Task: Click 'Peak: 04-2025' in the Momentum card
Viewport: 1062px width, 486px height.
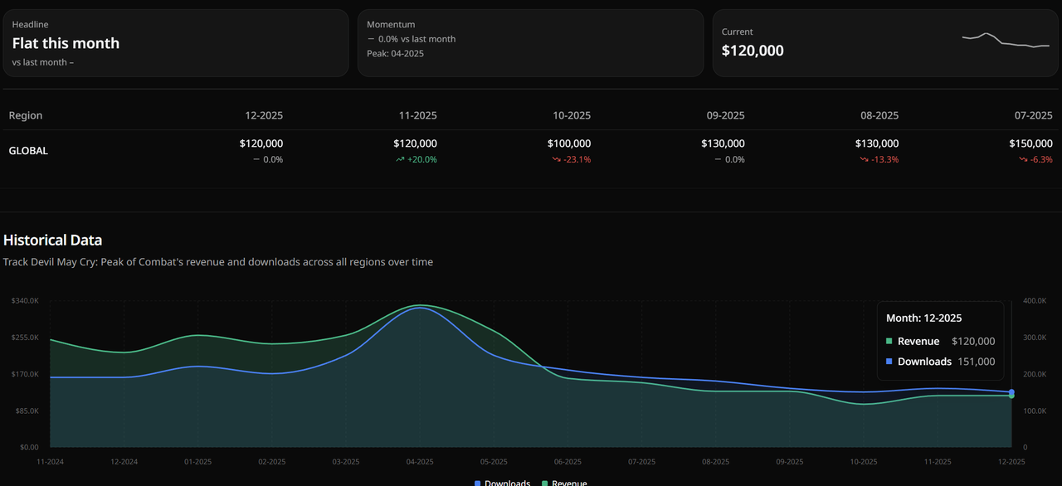Action: tap(395, 53)
